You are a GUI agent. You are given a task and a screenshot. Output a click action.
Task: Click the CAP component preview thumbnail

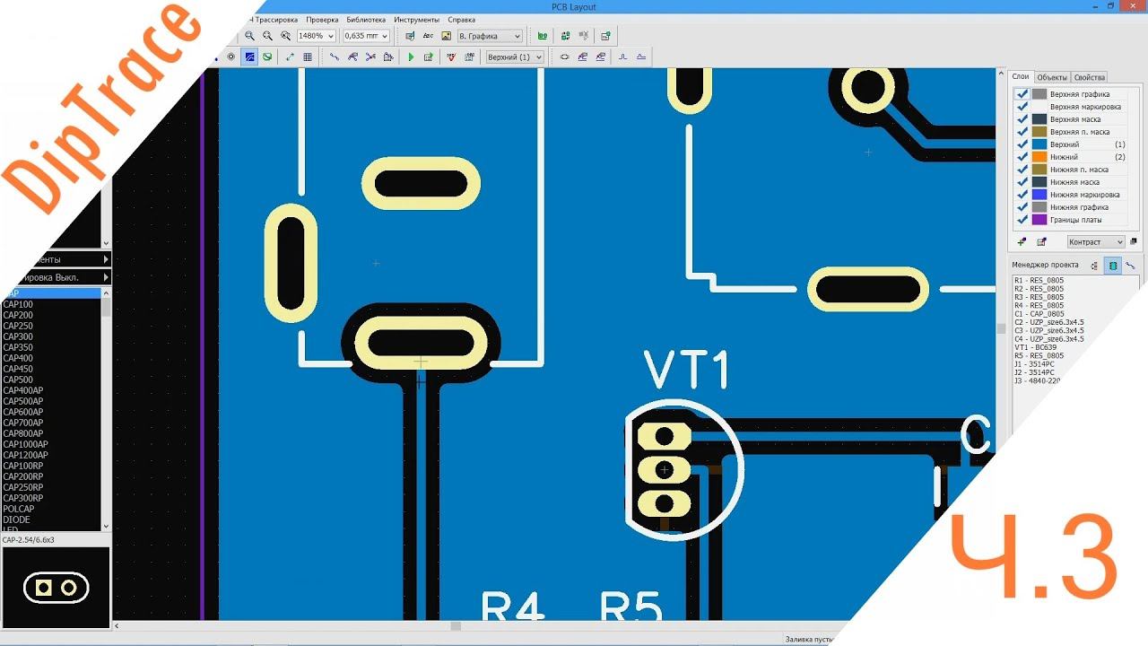point(56,587)
